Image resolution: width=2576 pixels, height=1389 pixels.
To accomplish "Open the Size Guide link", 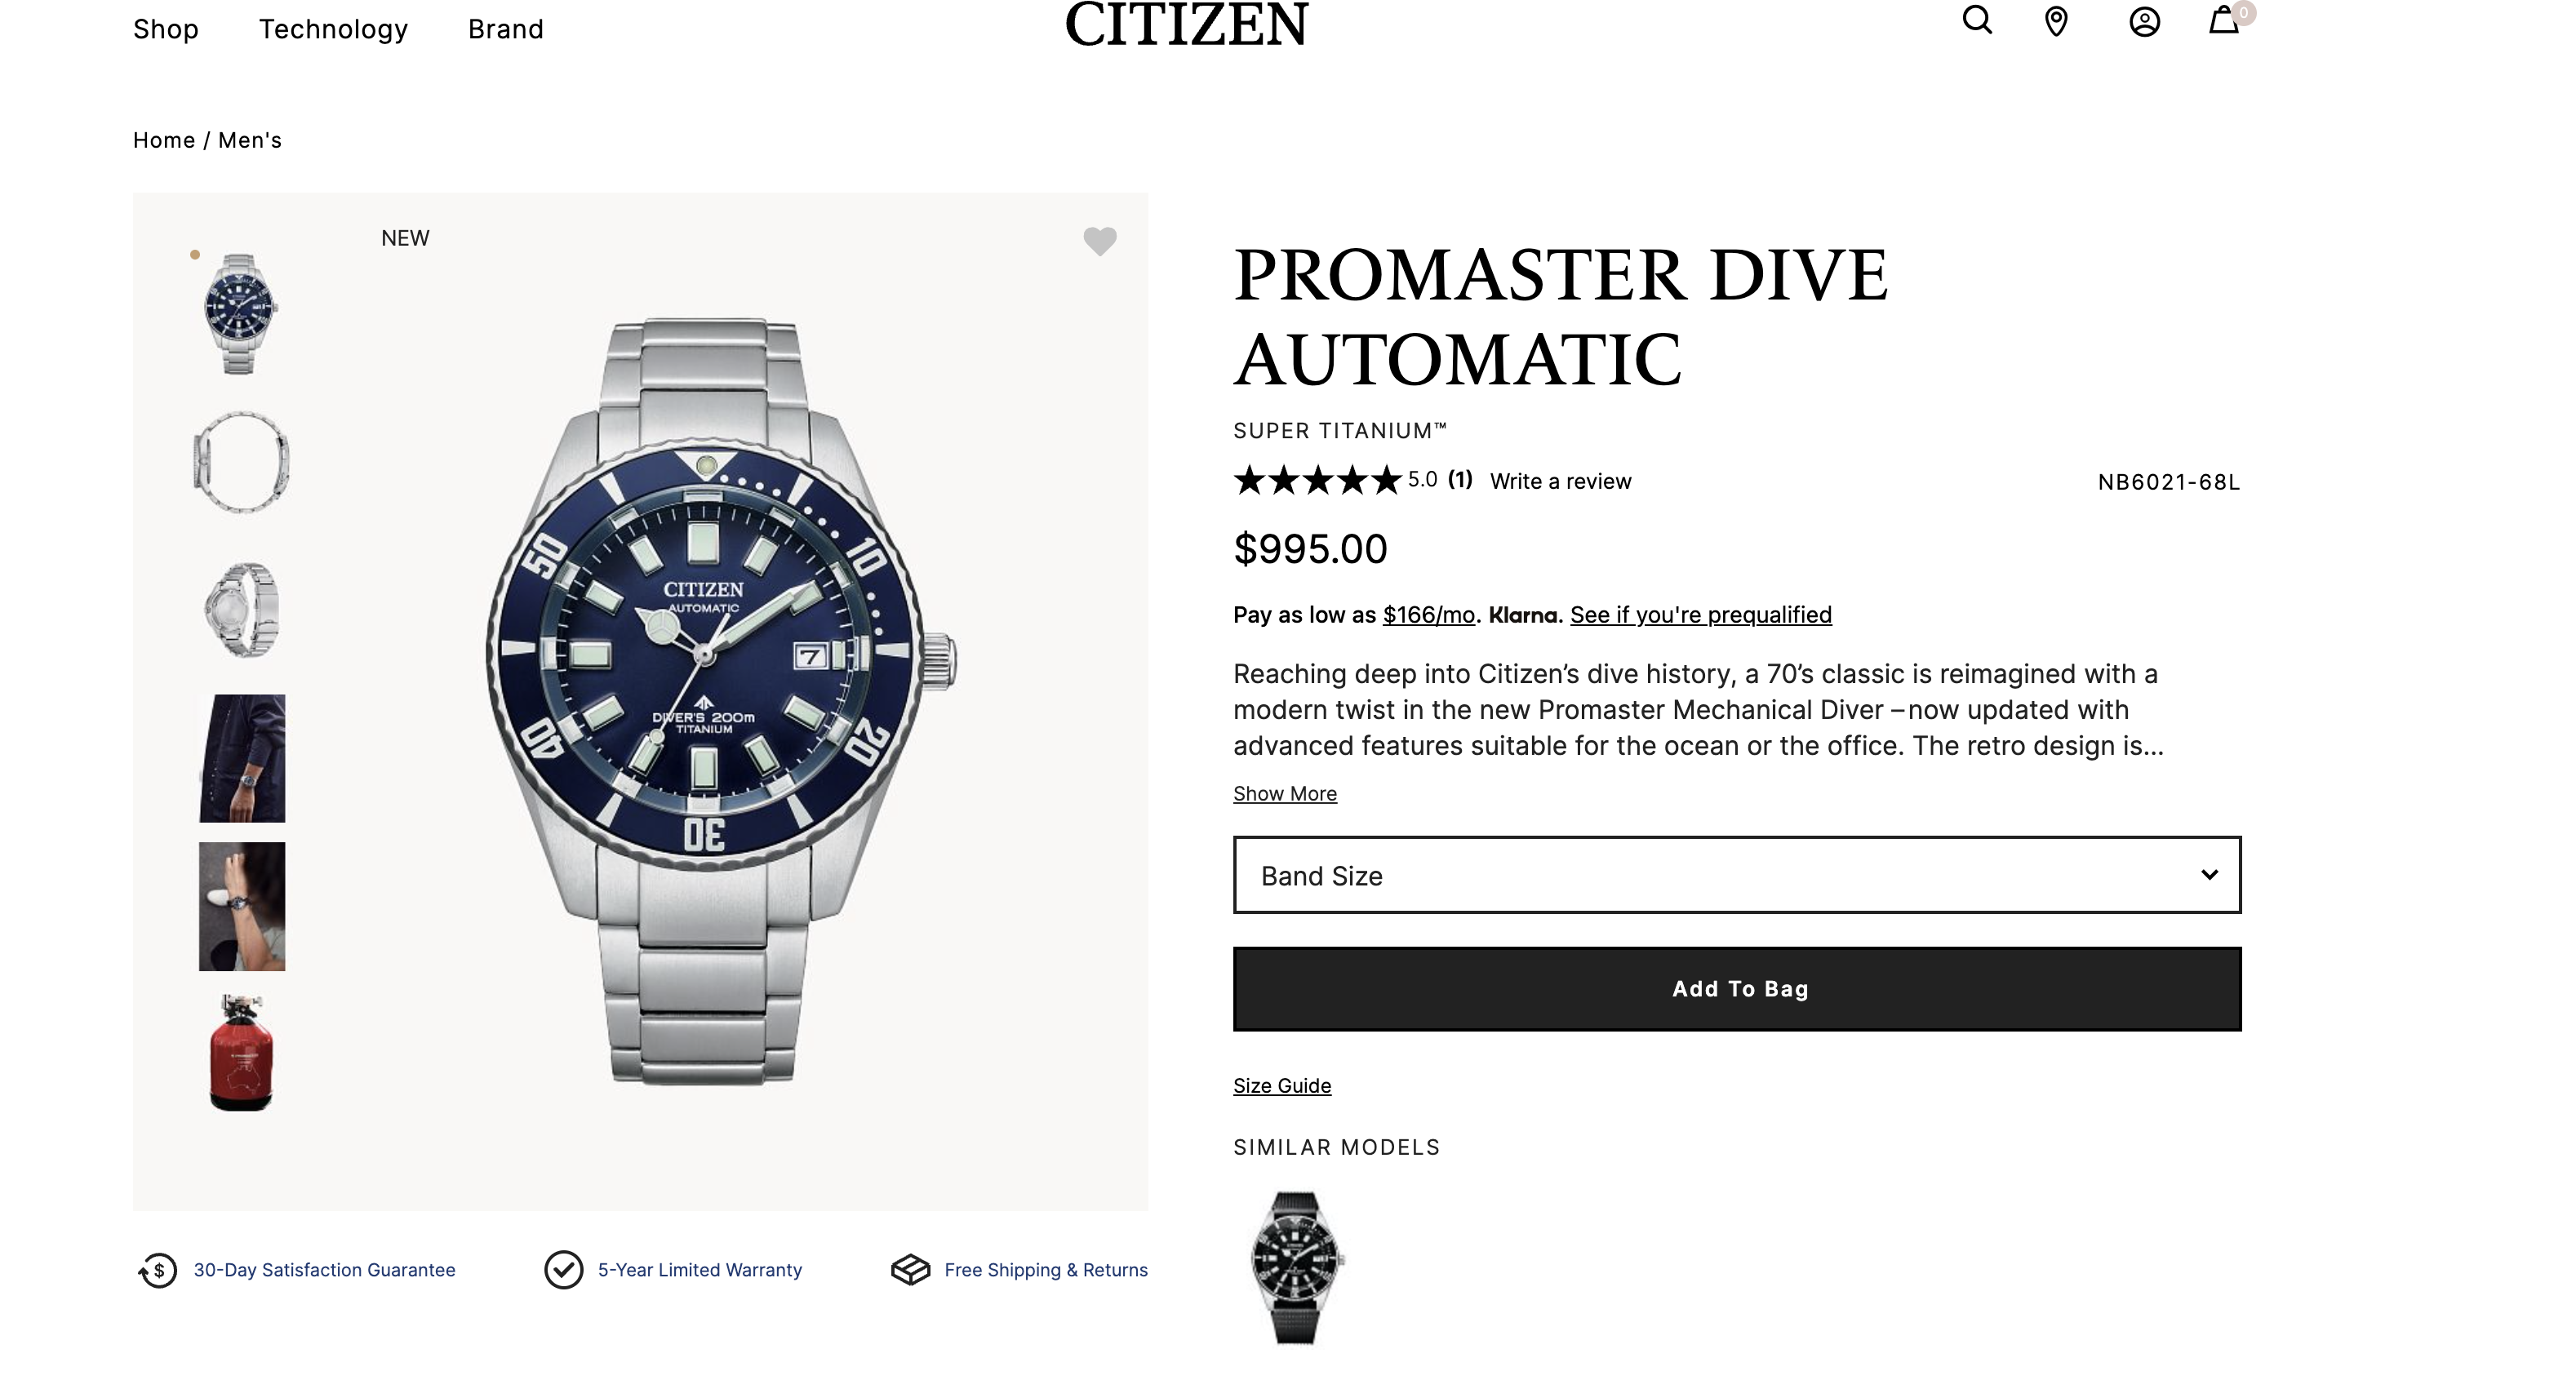I will (1281, 1086).
